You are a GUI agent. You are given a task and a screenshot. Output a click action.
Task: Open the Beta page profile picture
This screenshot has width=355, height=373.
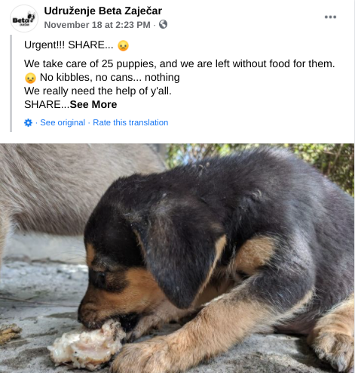[24, 18]
